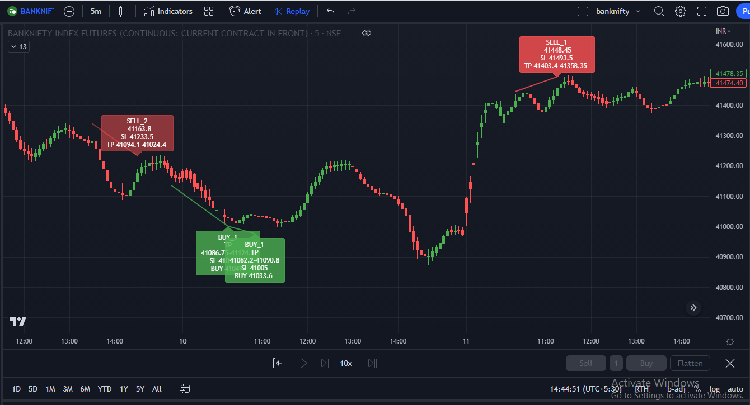750x405 pixels.
Task: Toggle the log scale option
Action: tap(715, 389)
